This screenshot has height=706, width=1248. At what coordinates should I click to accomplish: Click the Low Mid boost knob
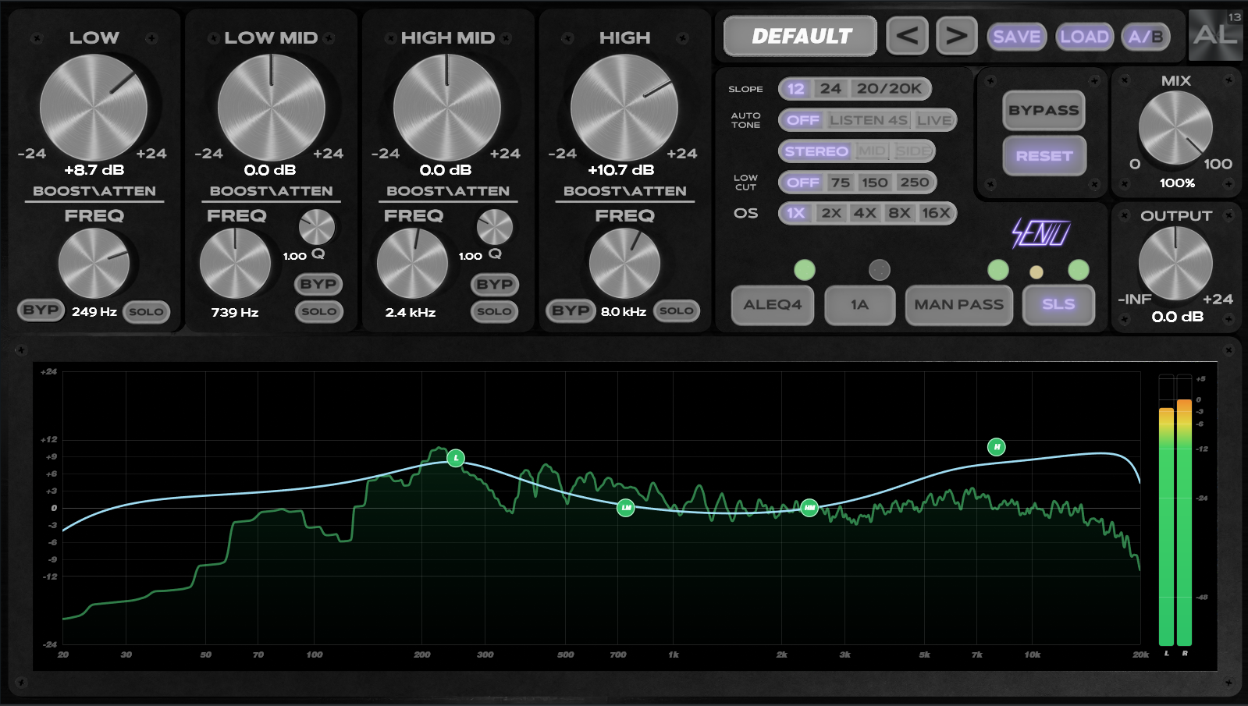click(271, 108)
